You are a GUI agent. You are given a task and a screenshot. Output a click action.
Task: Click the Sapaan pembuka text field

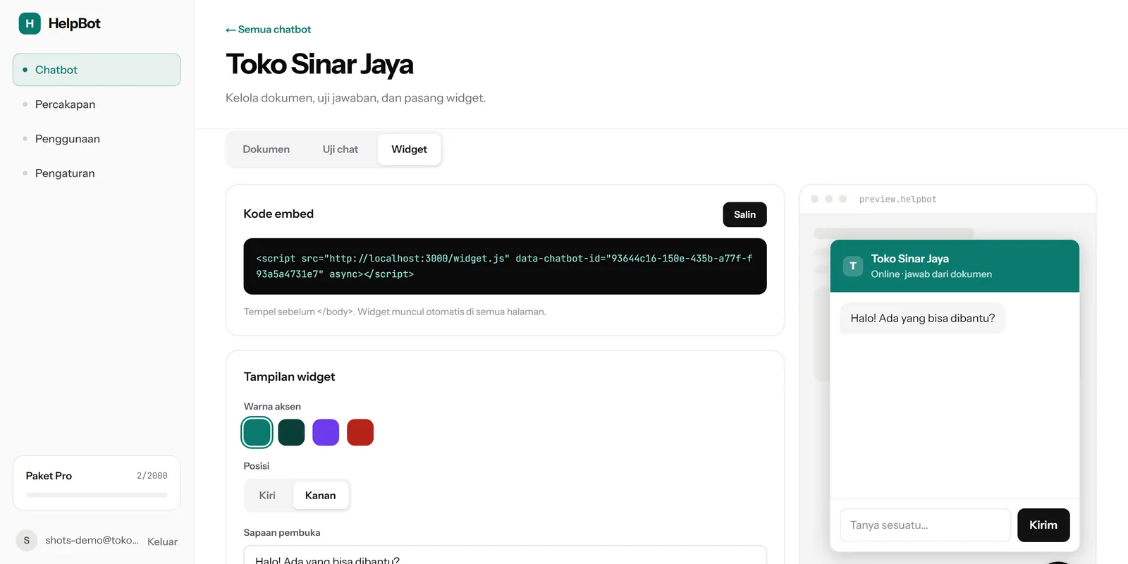click(505, 556)
